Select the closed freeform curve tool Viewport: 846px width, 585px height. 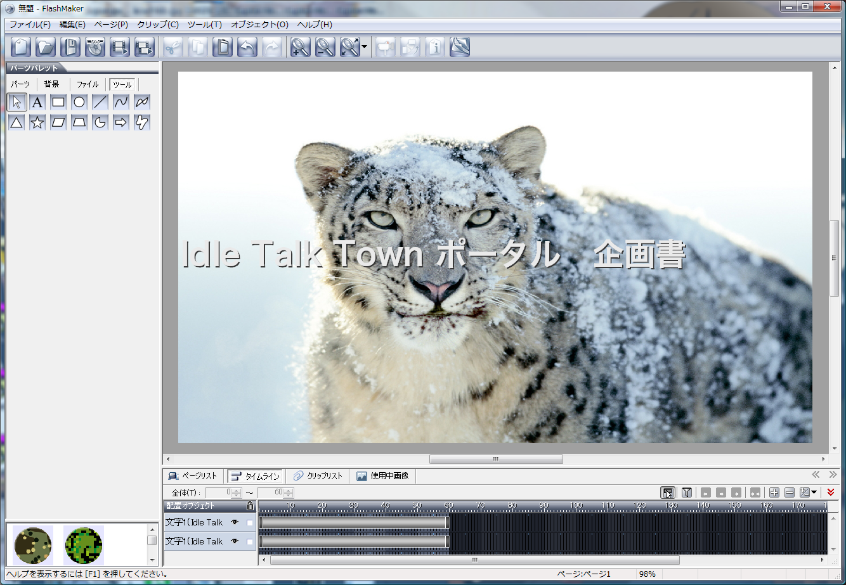click(142, 102)
